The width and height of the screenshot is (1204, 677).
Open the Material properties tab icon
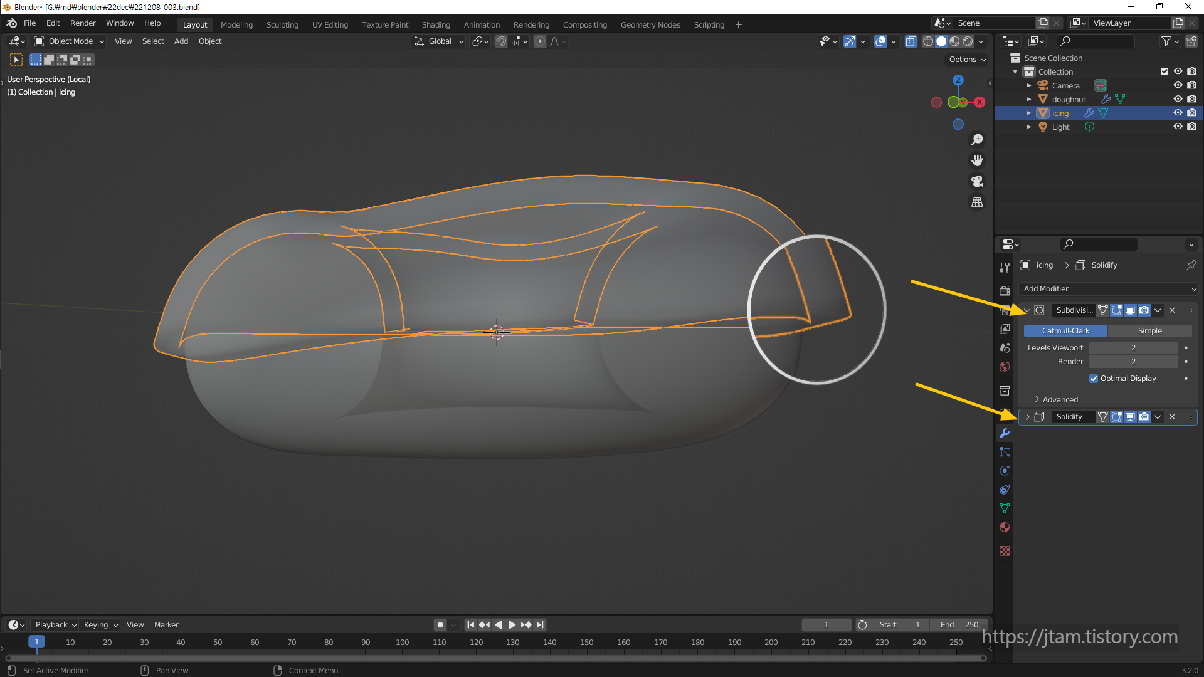(1005, 527)
